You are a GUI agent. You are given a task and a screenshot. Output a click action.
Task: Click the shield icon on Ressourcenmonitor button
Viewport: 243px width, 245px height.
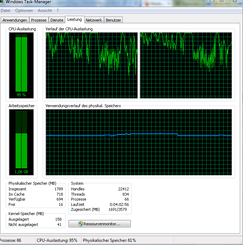click(80, 224)
